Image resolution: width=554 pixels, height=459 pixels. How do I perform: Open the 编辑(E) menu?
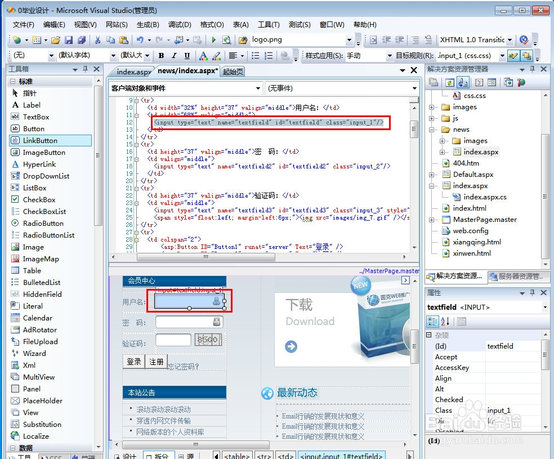click(54, 25)
